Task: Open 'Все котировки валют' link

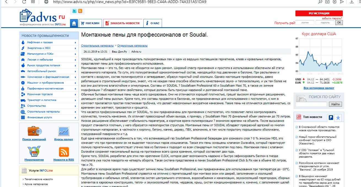Action: [x=319, y=88]
